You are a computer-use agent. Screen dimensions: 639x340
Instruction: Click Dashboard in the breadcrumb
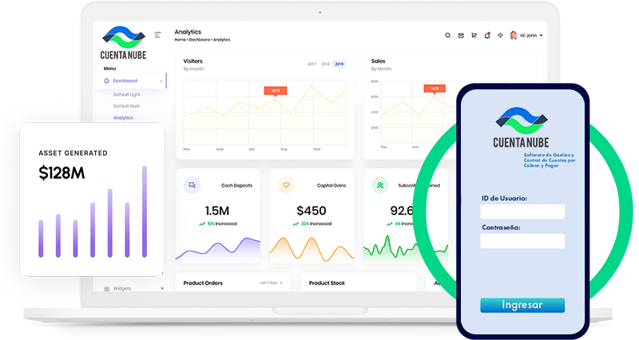(x=199, y=40)
